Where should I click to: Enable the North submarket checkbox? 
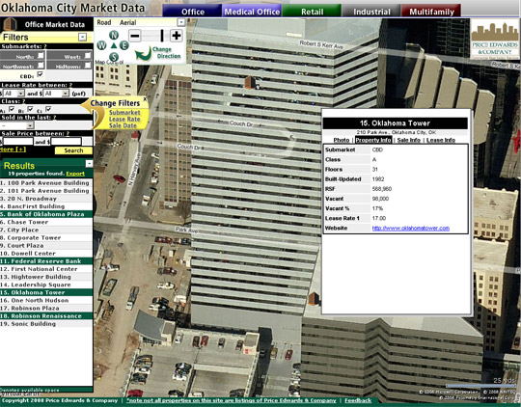[x=41, y=55]
